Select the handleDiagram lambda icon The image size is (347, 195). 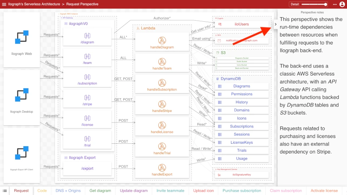[x=162, y=40]
